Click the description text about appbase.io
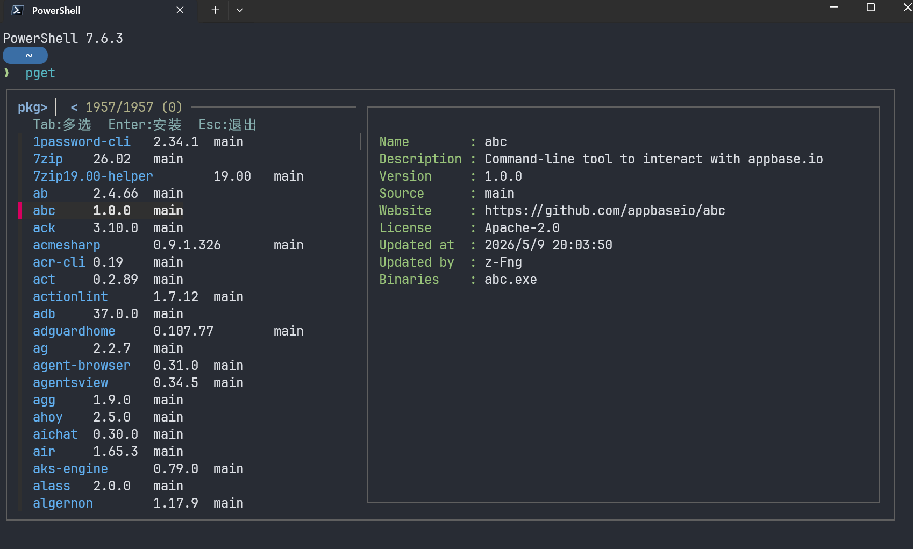The height and width of the screenshot is (549, 913). pos(654,159)
